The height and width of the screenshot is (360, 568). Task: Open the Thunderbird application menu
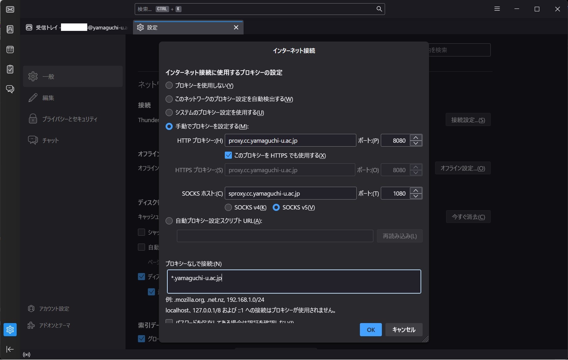(497, 9)
